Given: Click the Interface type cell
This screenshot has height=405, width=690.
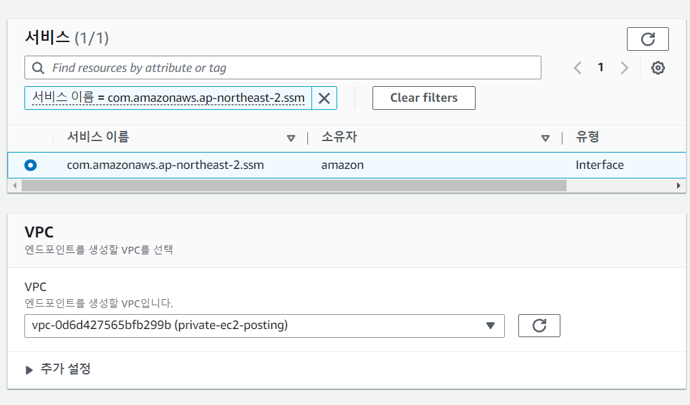Looking at the screenshot, I should tap(600, 165).
